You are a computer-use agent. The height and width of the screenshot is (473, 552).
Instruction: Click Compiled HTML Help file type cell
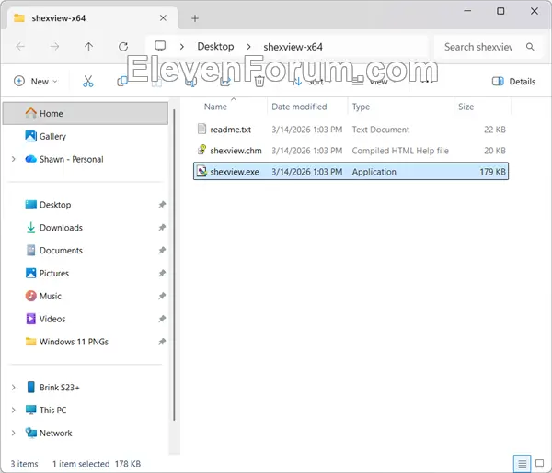point(400,151)
